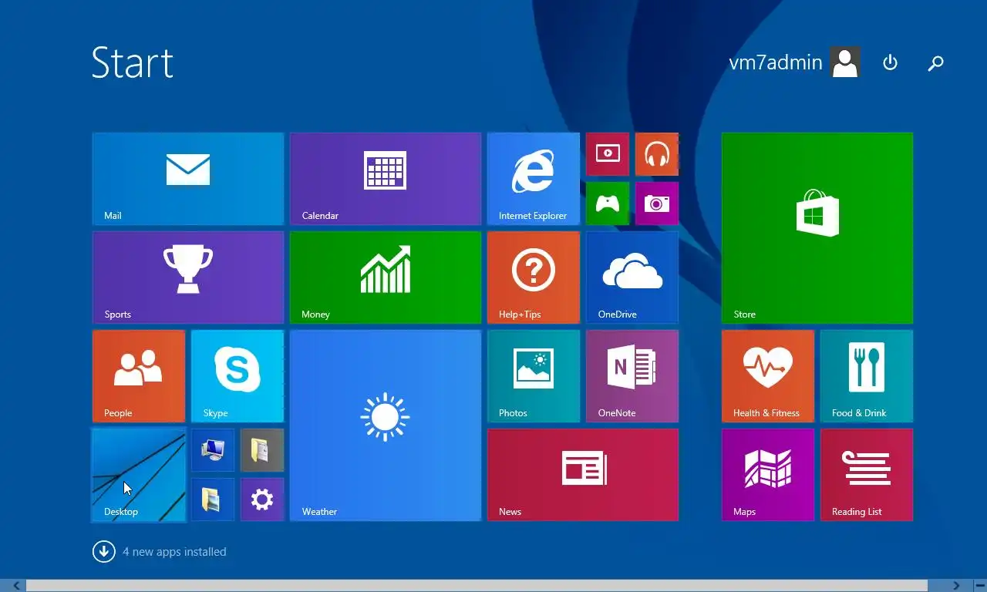
Task: Open the Reading List tile
Action: click(x=867, y=475)
